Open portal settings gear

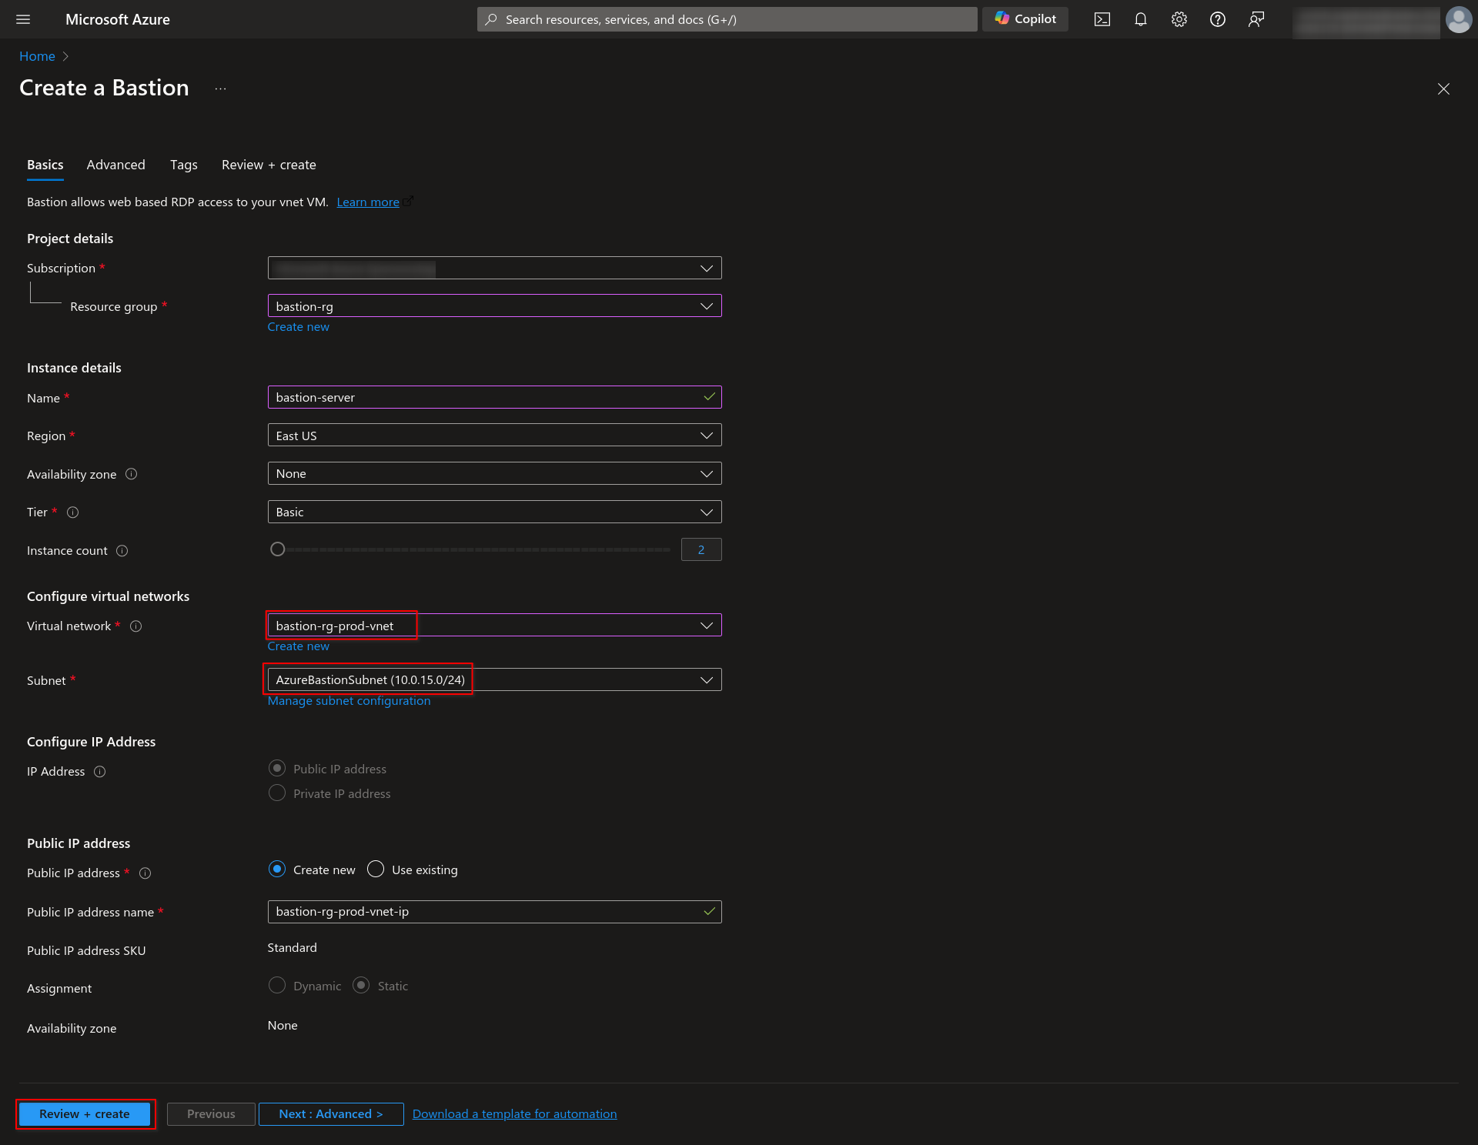pyautogui.click(x=1179, y=19)
